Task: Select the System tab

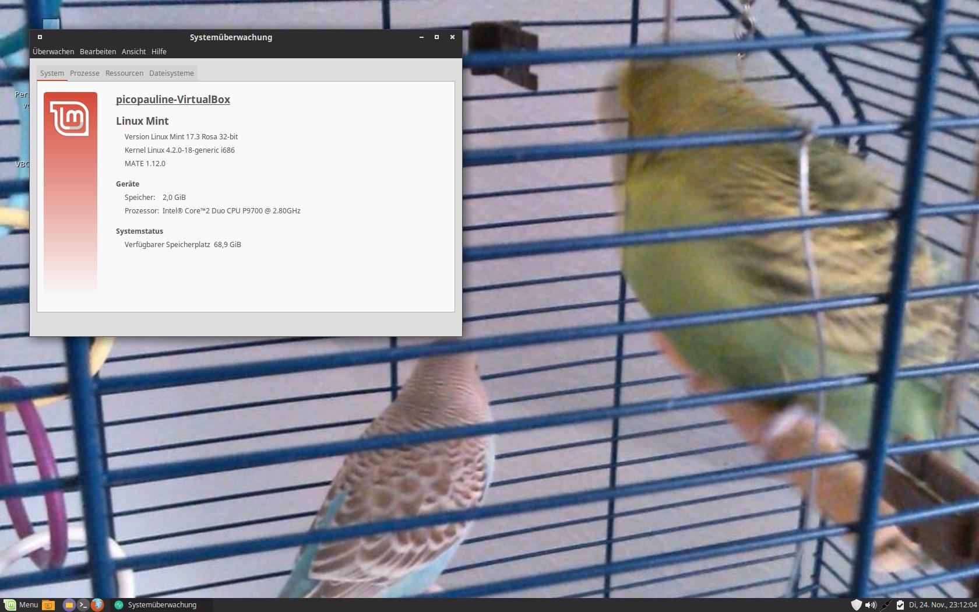Action: (x=52, y=73)
